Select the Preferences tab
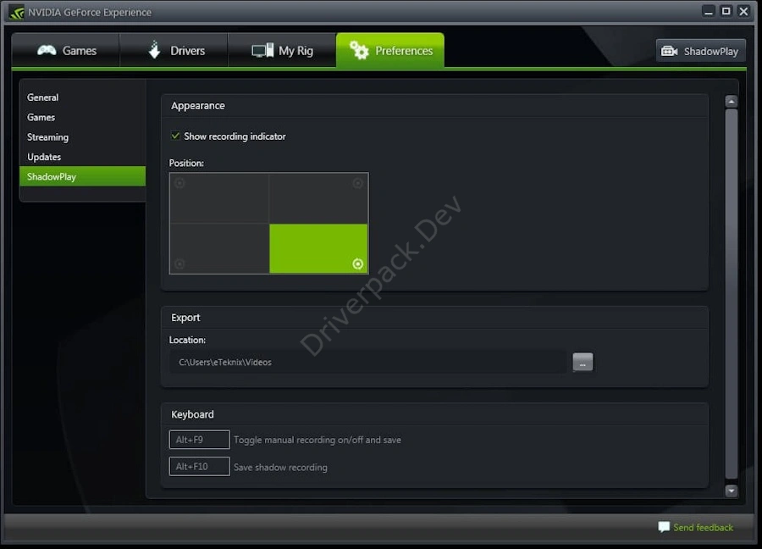762x549 pixels. tap(389, 50)
